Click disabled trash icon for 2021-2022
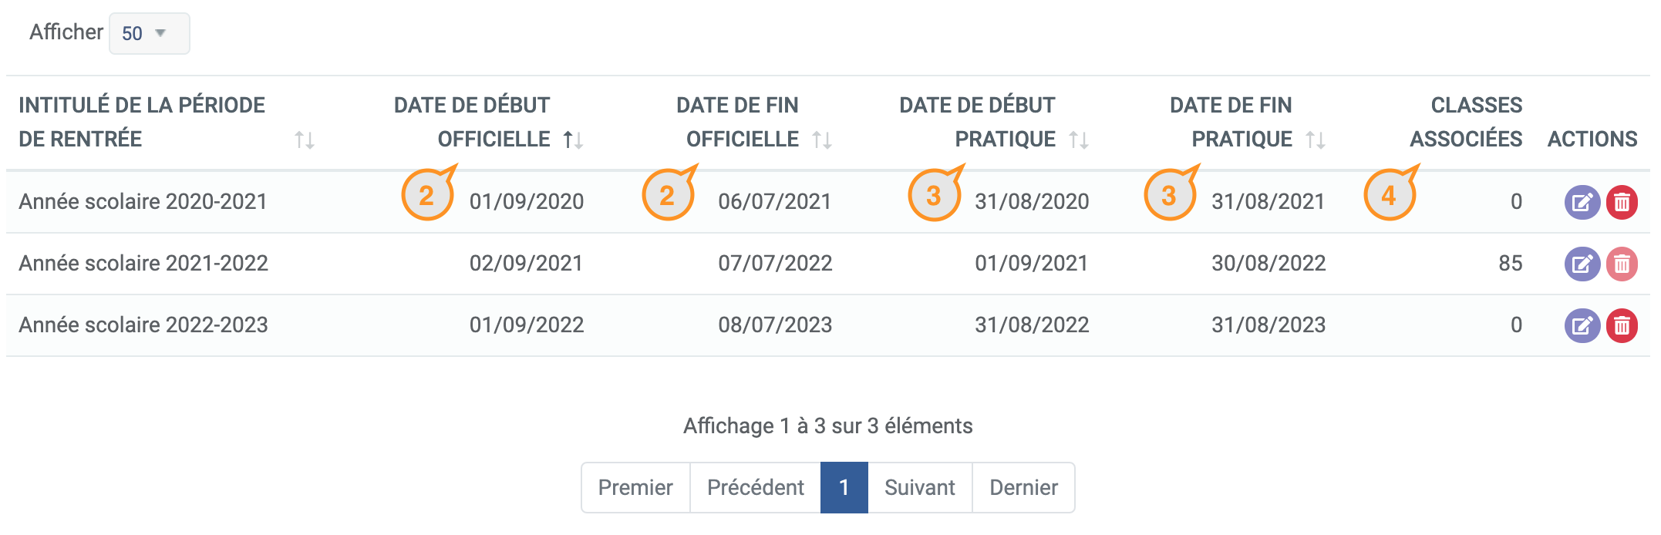1661x535 pixels. pos(1622,264)
